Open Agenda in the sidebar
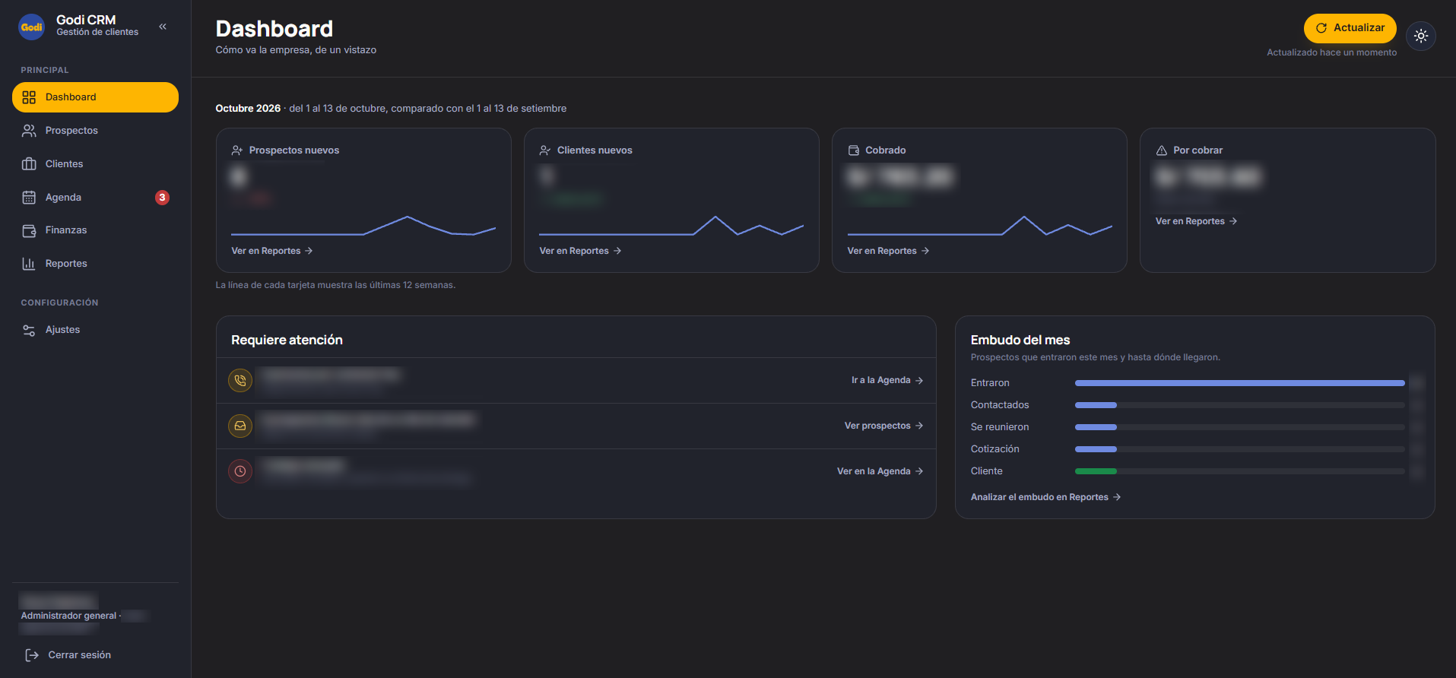Viewport: 1456px width, 678px height. (x=95, y=198)
